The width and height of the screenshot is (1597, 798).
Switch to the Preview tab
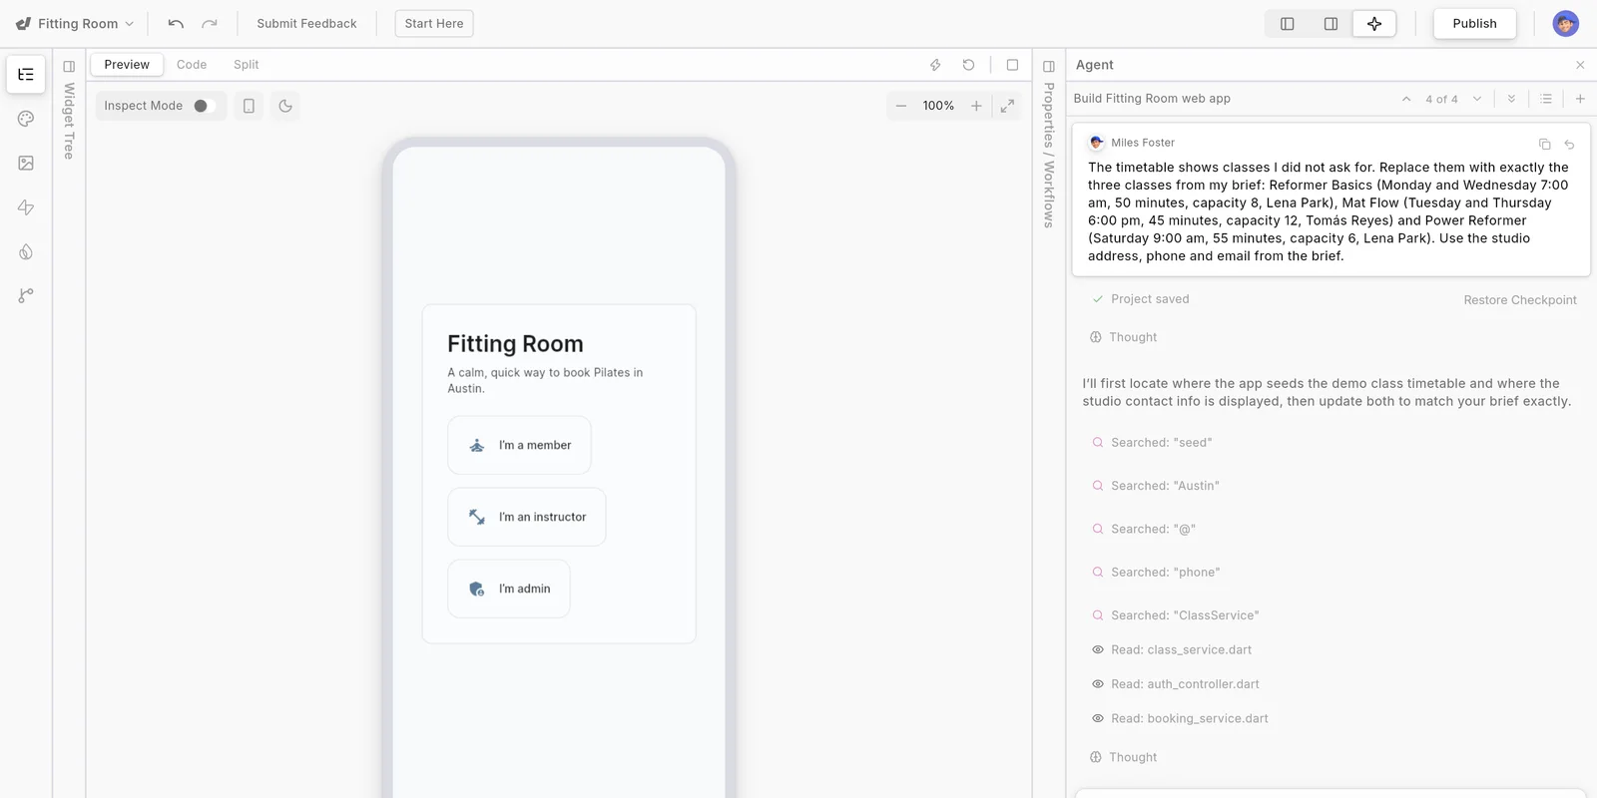pyautogui.click(x=127, y=65)
